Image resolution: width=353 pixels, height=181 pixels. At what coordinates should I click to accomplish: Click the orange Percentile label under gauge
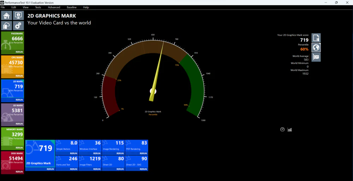coord(153,114)
